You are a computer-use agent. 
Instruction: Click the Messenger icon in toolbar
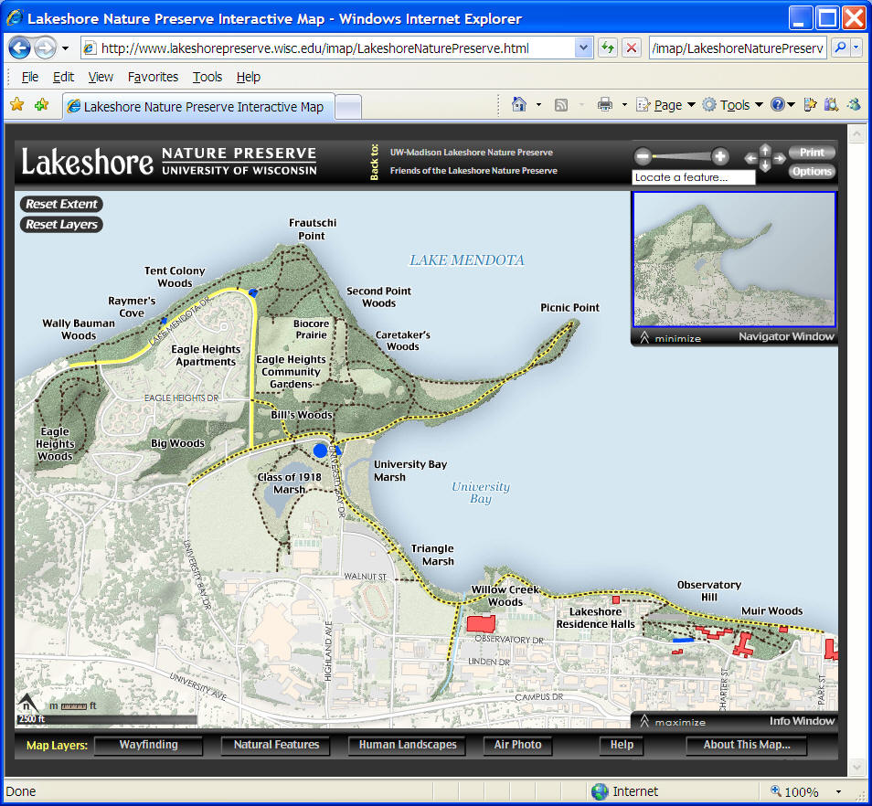click(855, 104)
